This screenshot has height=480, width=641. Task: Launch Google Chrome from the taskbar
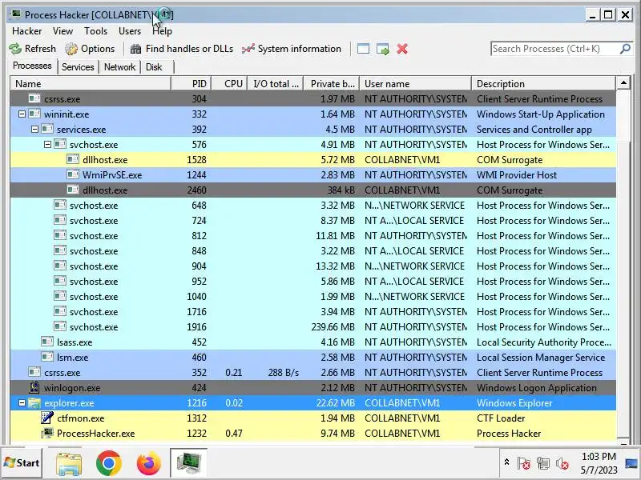[x=108, y=464]
